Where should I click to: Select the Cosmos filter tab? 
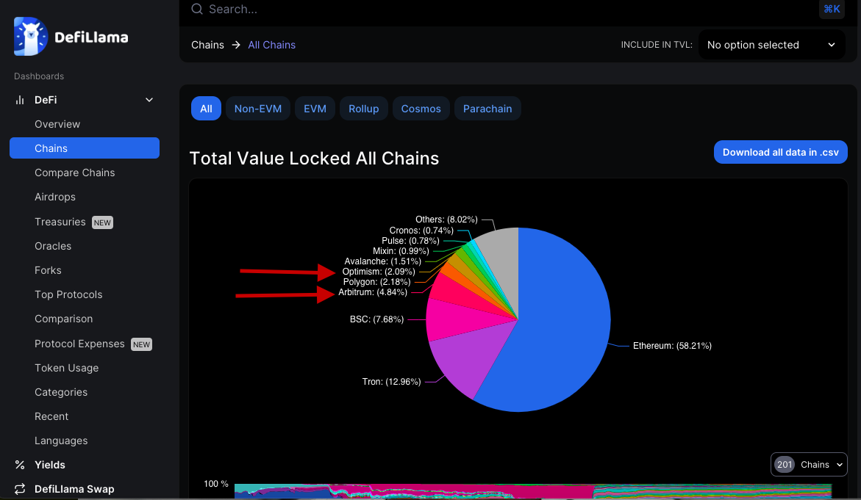pos(421,109)
